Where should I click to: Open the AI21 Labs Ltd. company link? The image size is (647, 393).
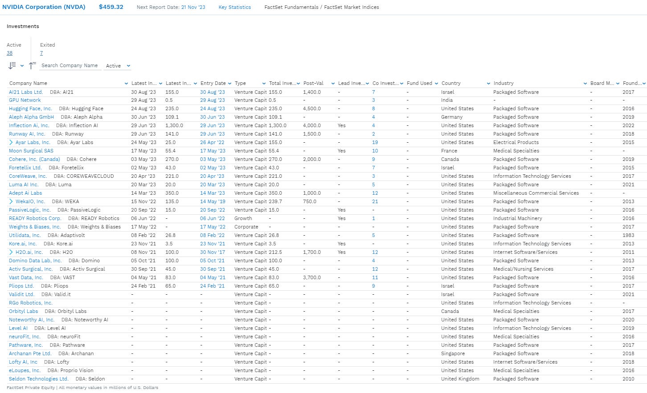tap(26, 92)
